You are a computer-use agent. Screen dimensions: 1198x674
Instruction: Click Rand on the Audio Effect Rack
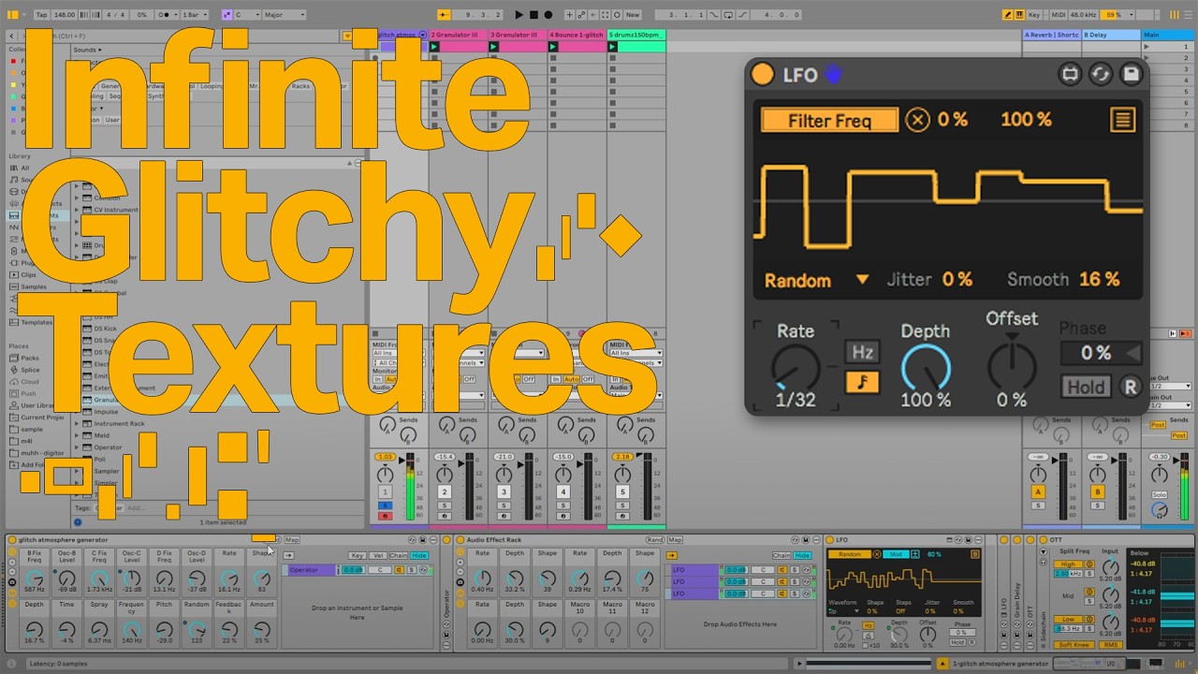655,540
